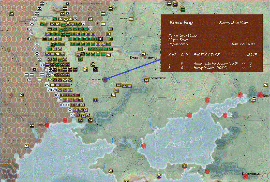
Task: Select the green HQ counter below the air stack
Action: 80,59
